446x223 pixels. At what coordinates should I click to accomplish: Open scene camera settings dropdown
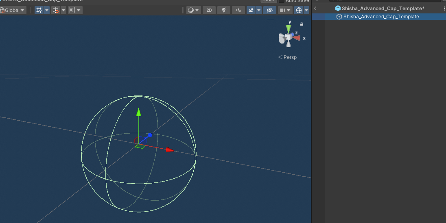[285, 10]
